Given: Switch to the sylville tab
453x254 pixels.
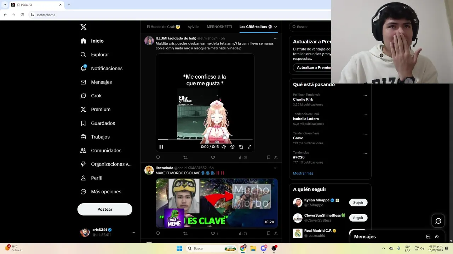Looking at the screenshot, I should click(194, 27).
